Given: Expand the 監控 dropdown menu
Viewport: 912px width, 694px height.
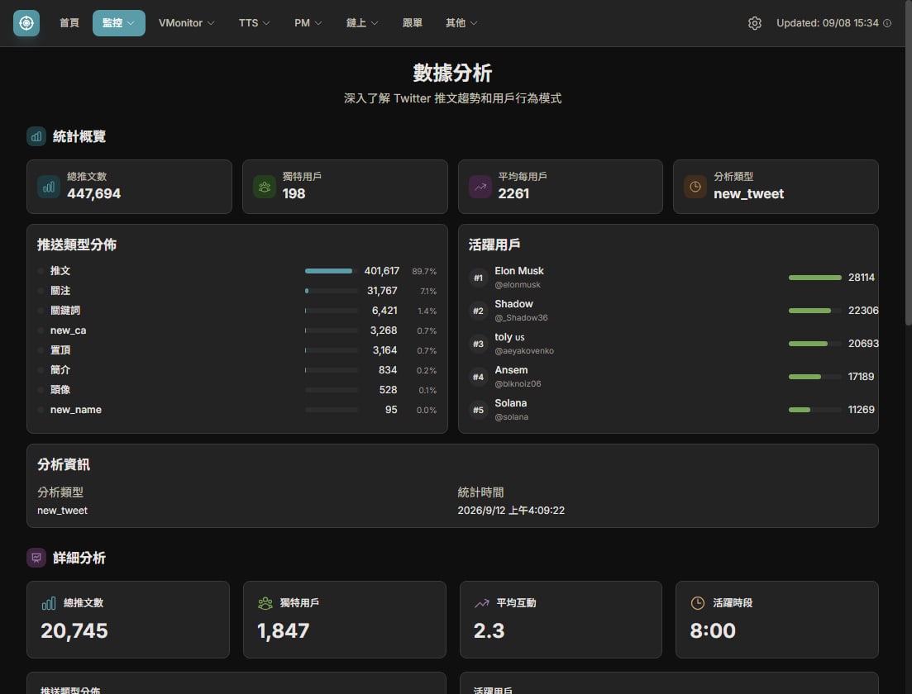Looking at the screenshot, I should (x=119, y=23).
